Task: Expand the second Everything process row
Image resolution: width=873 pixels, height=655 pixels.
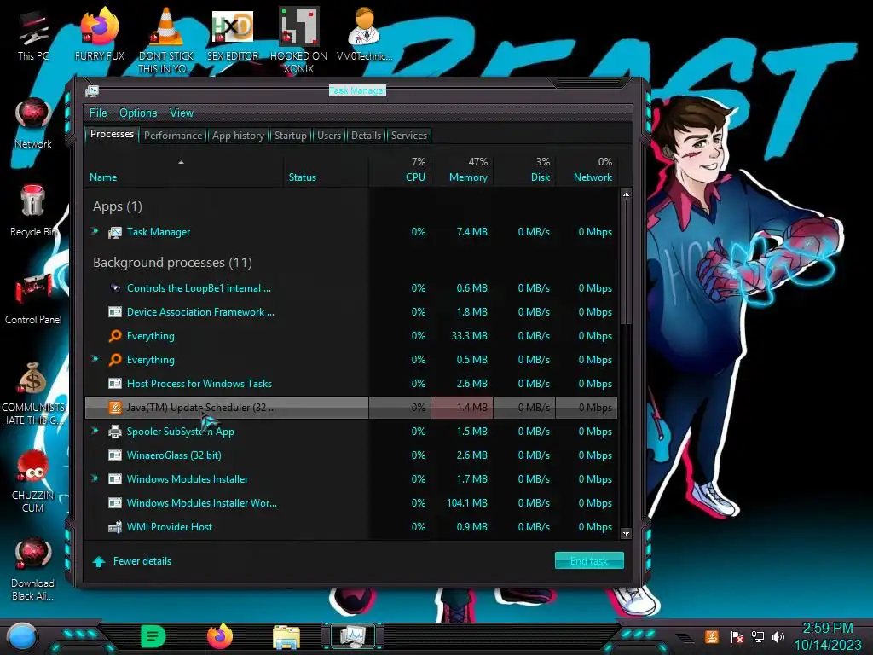Action: pyautogui.click(x=95, y=359)
